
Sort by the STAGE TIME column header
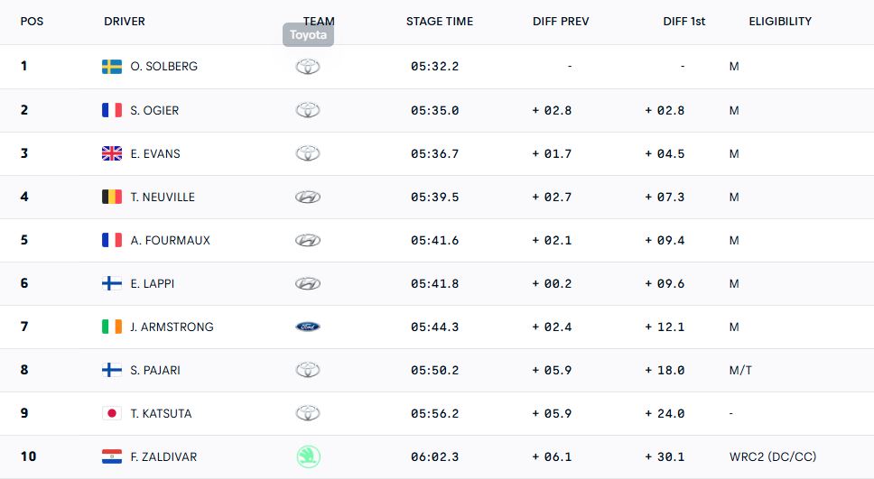click(x=439, y=22)
